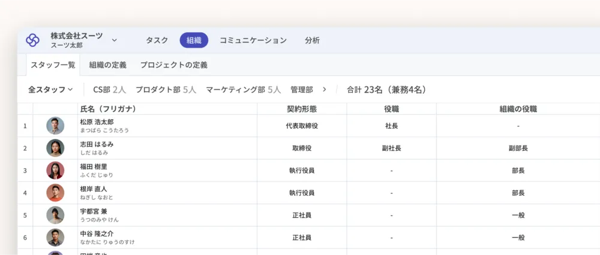Select staff name 福田 樹里

[x=94, y=167]
